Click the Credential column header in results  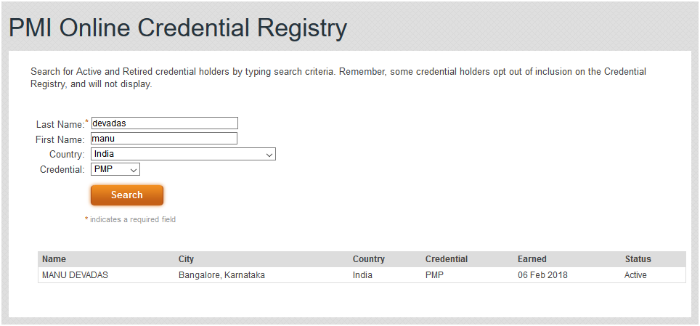447,259
